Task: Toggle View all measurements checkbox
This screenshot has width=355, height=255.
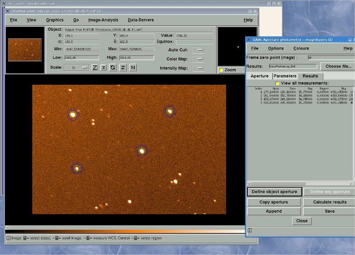Action: [x=277, y=83]
